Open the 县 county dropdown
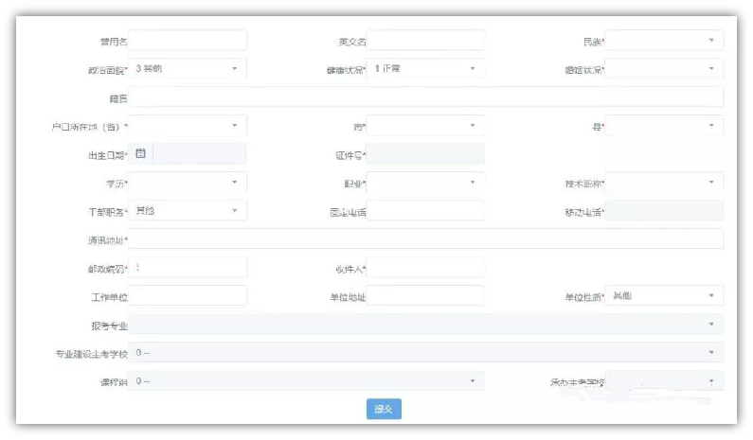753x440 pixels. click(664, 126)
